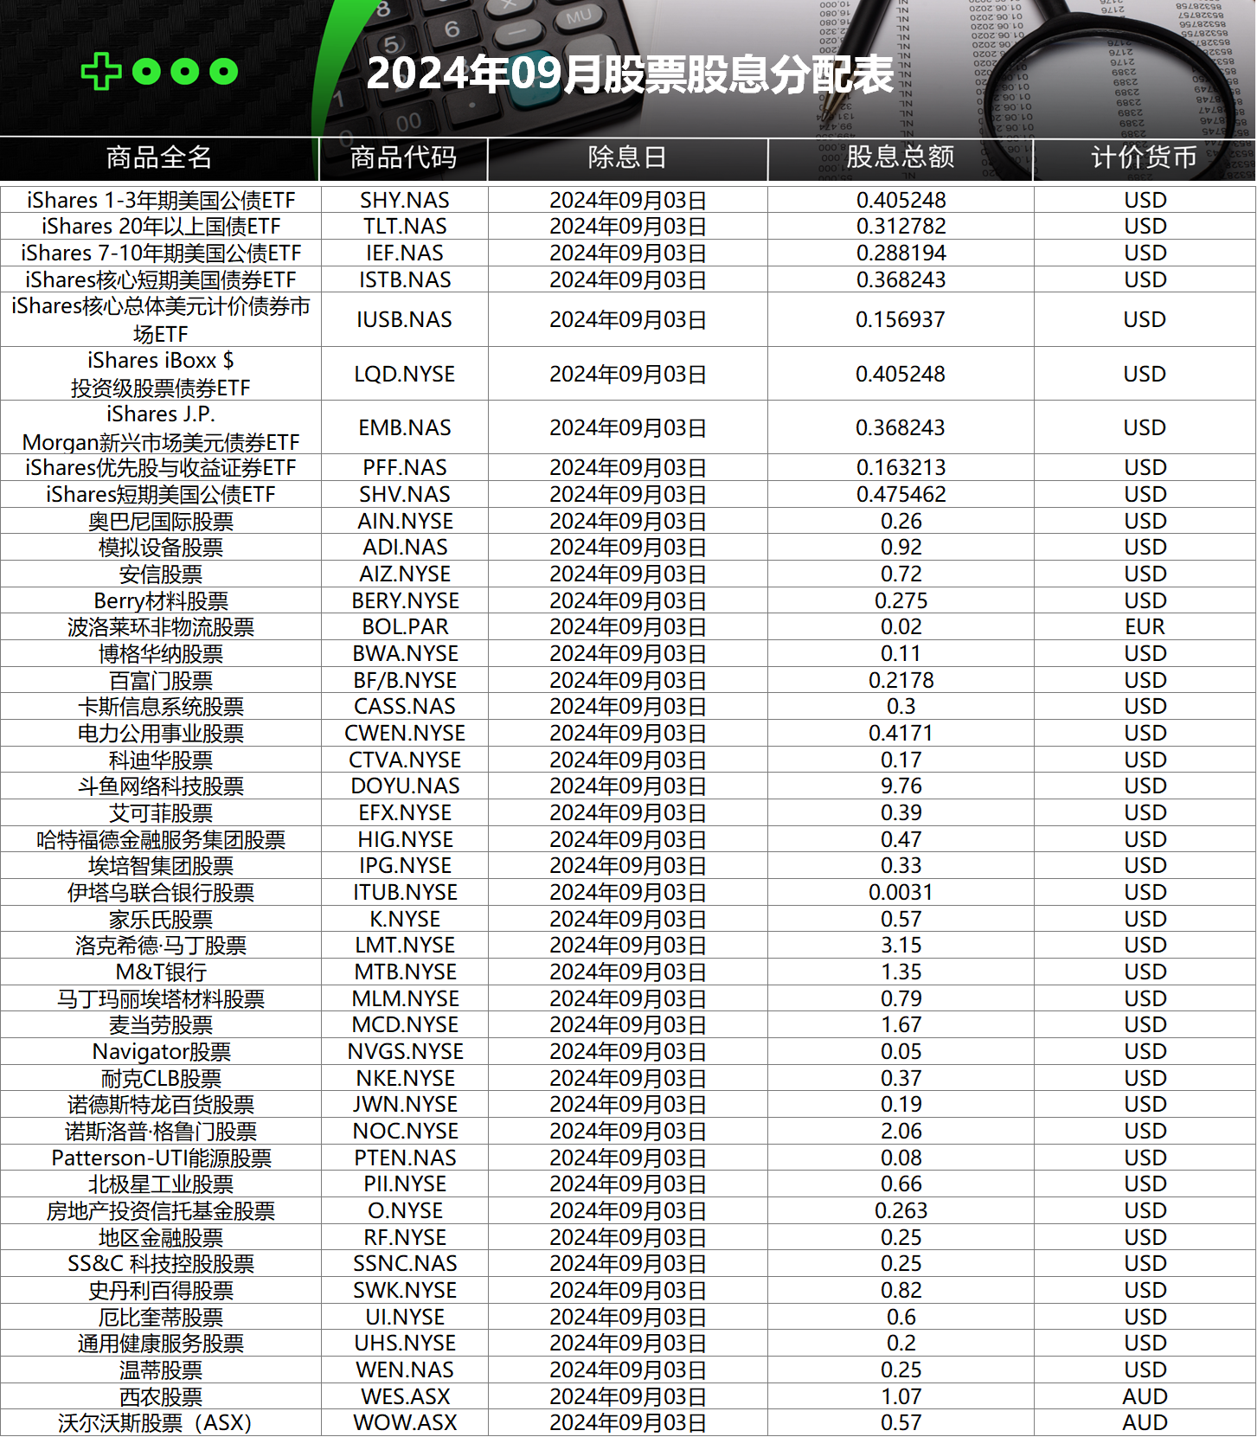Click the 除息日 column header
Viewport: 1257px width, 1437px height.
click(x=627, y=157)
